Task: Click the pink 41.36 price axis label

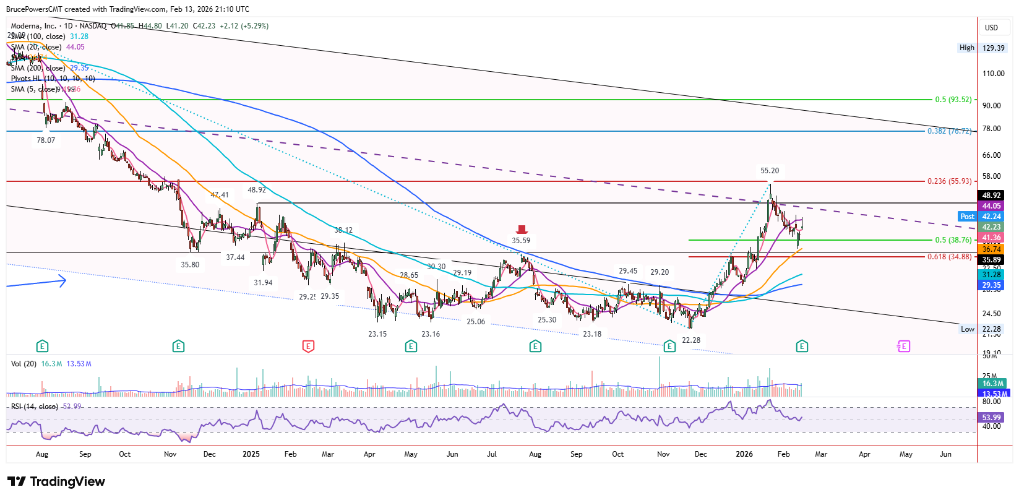Action: point(991,238)
